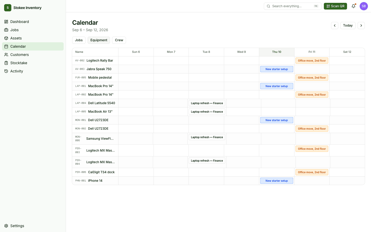Viewport: 371px width, 232px height.
Task: Click the Thu 10 column header
Action: 277,52
